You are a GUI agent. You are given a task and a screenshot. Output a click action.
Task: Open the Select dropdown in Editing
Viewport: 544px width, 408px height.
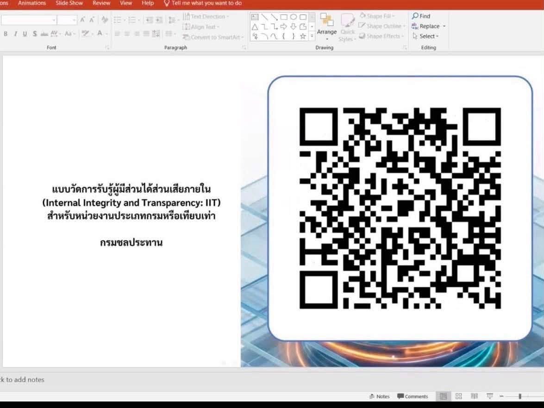425,36
